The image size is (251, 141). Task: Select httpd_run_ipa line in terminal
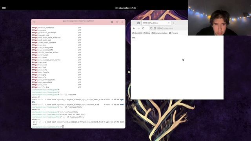pos(56,45)
